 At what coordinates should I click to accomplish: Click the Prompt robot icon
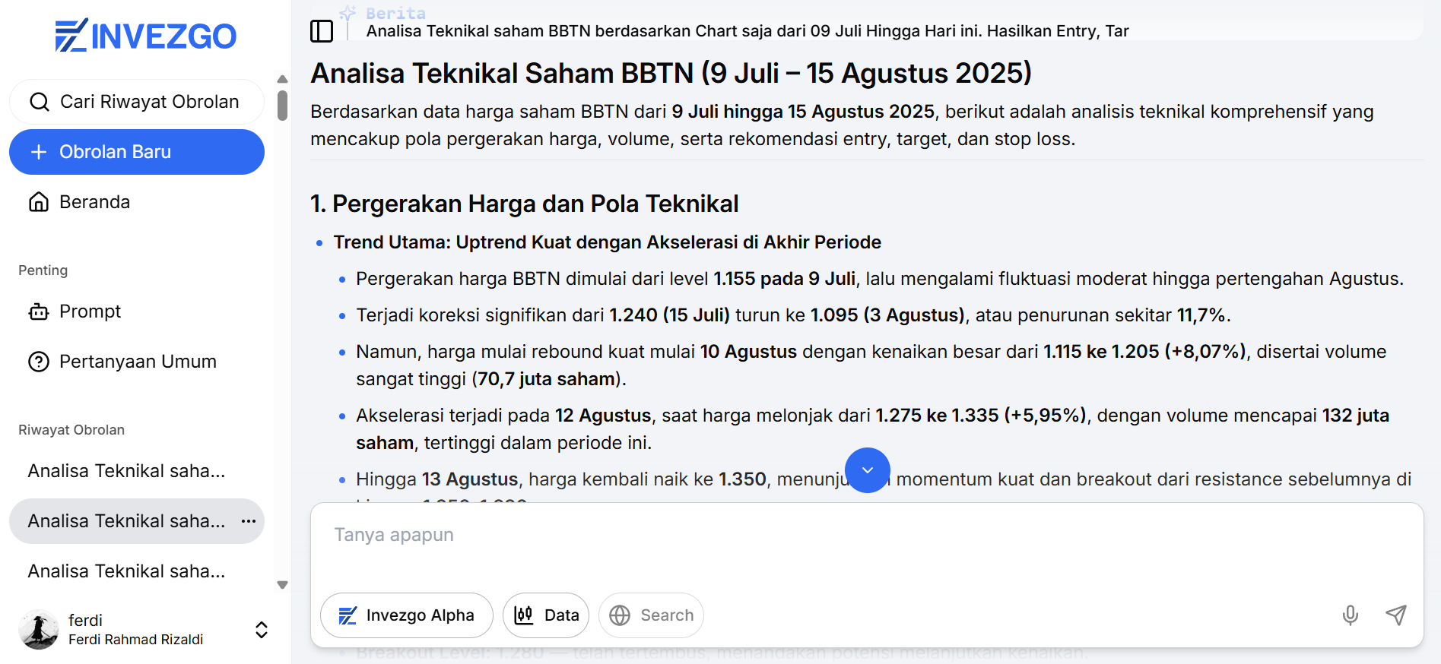point(39,311)
